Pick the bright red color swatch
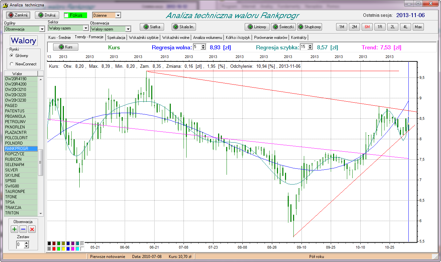 [54, 249]
